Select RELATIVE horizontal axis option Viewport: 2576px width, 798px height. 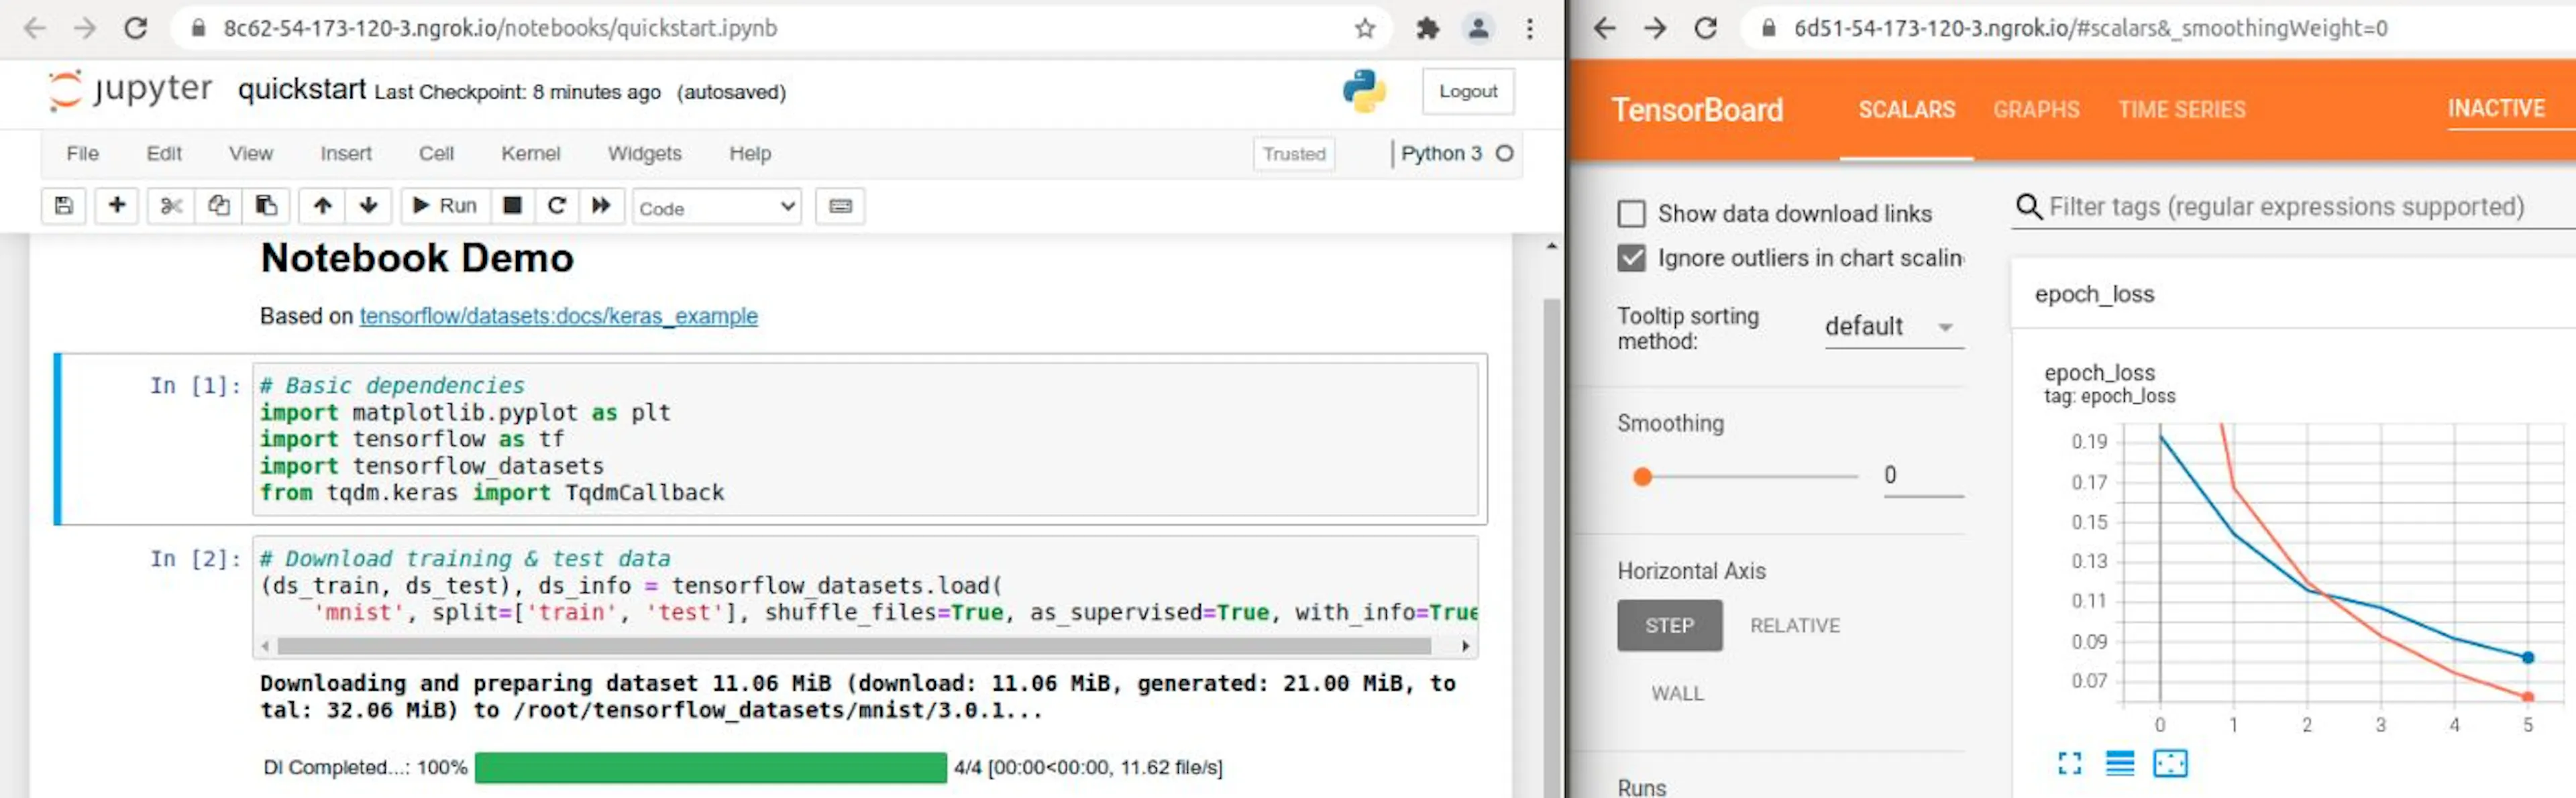tap(1794, 626)
